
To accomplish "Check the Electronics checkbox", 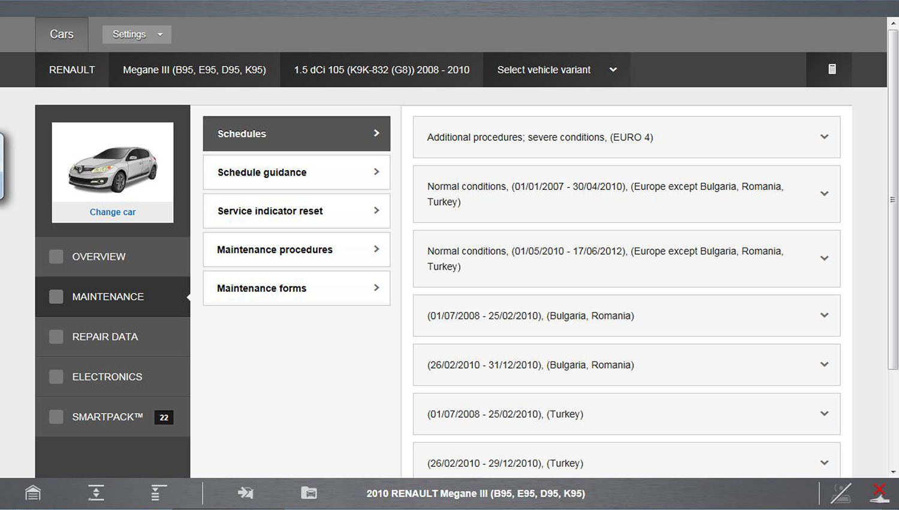I will click(56, 377).
